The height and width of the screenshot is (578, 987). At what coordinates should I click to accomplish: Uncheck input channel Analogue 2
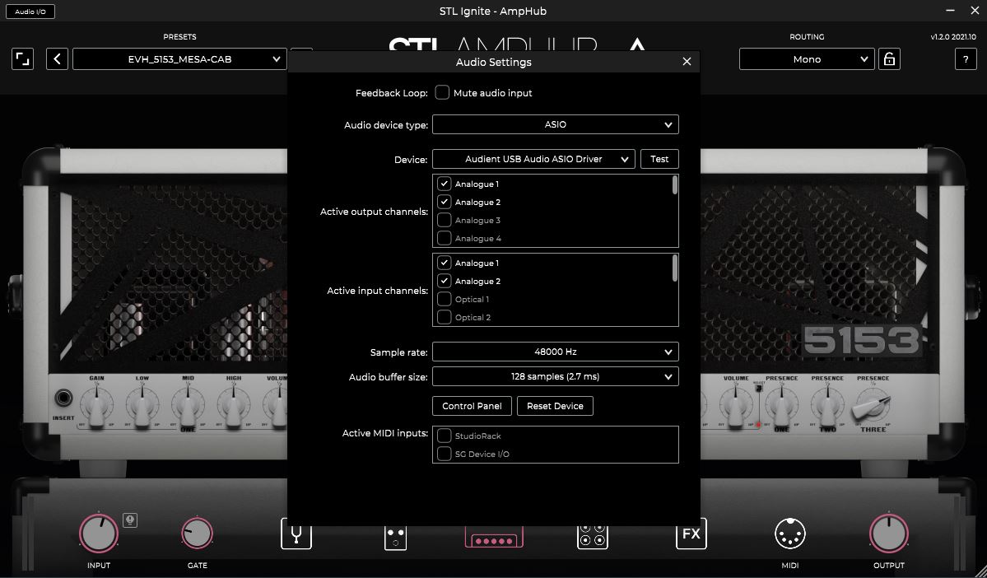(444, 282)
